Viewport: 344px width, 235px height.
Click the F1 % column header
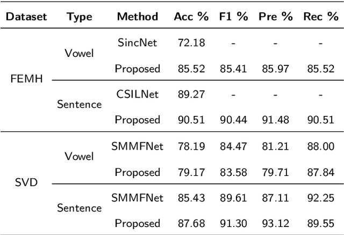234,17
